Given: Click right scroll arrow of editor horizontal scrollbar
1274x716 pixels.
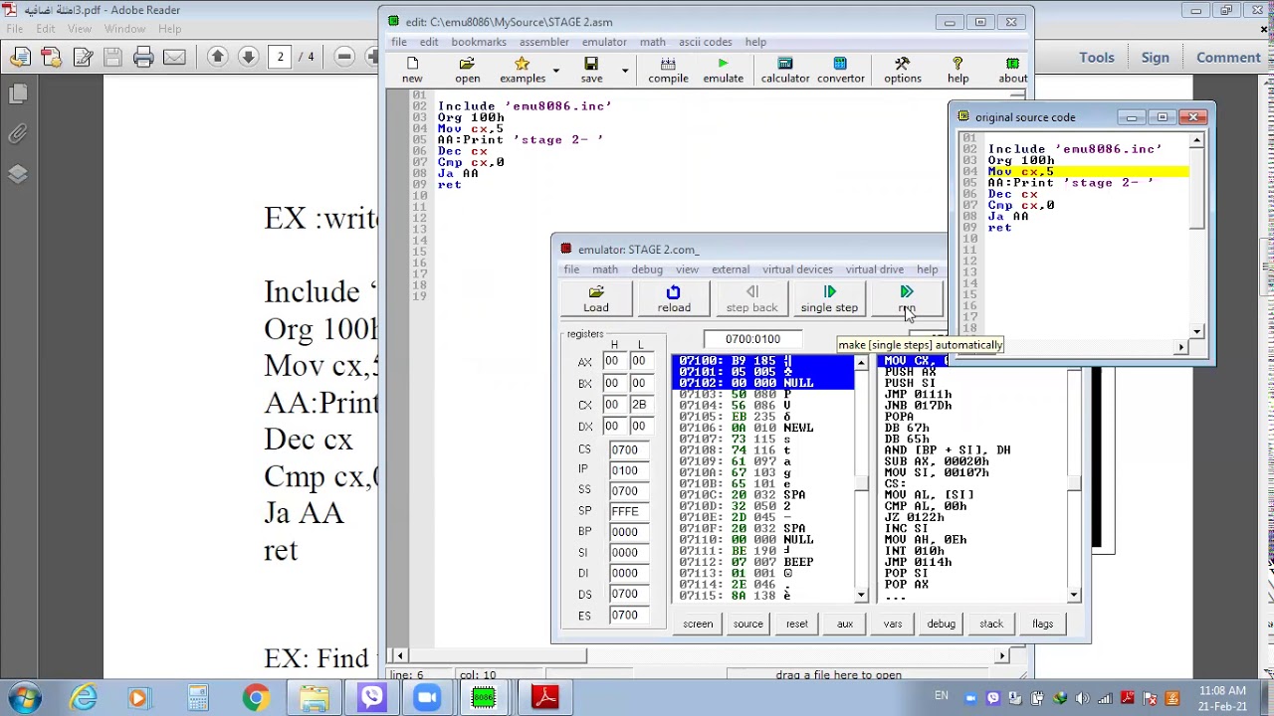Looking at the screenshot, I should coord(1002,655).
